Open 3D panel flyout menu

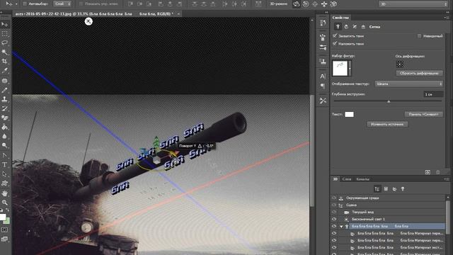(x=446, y=179)
